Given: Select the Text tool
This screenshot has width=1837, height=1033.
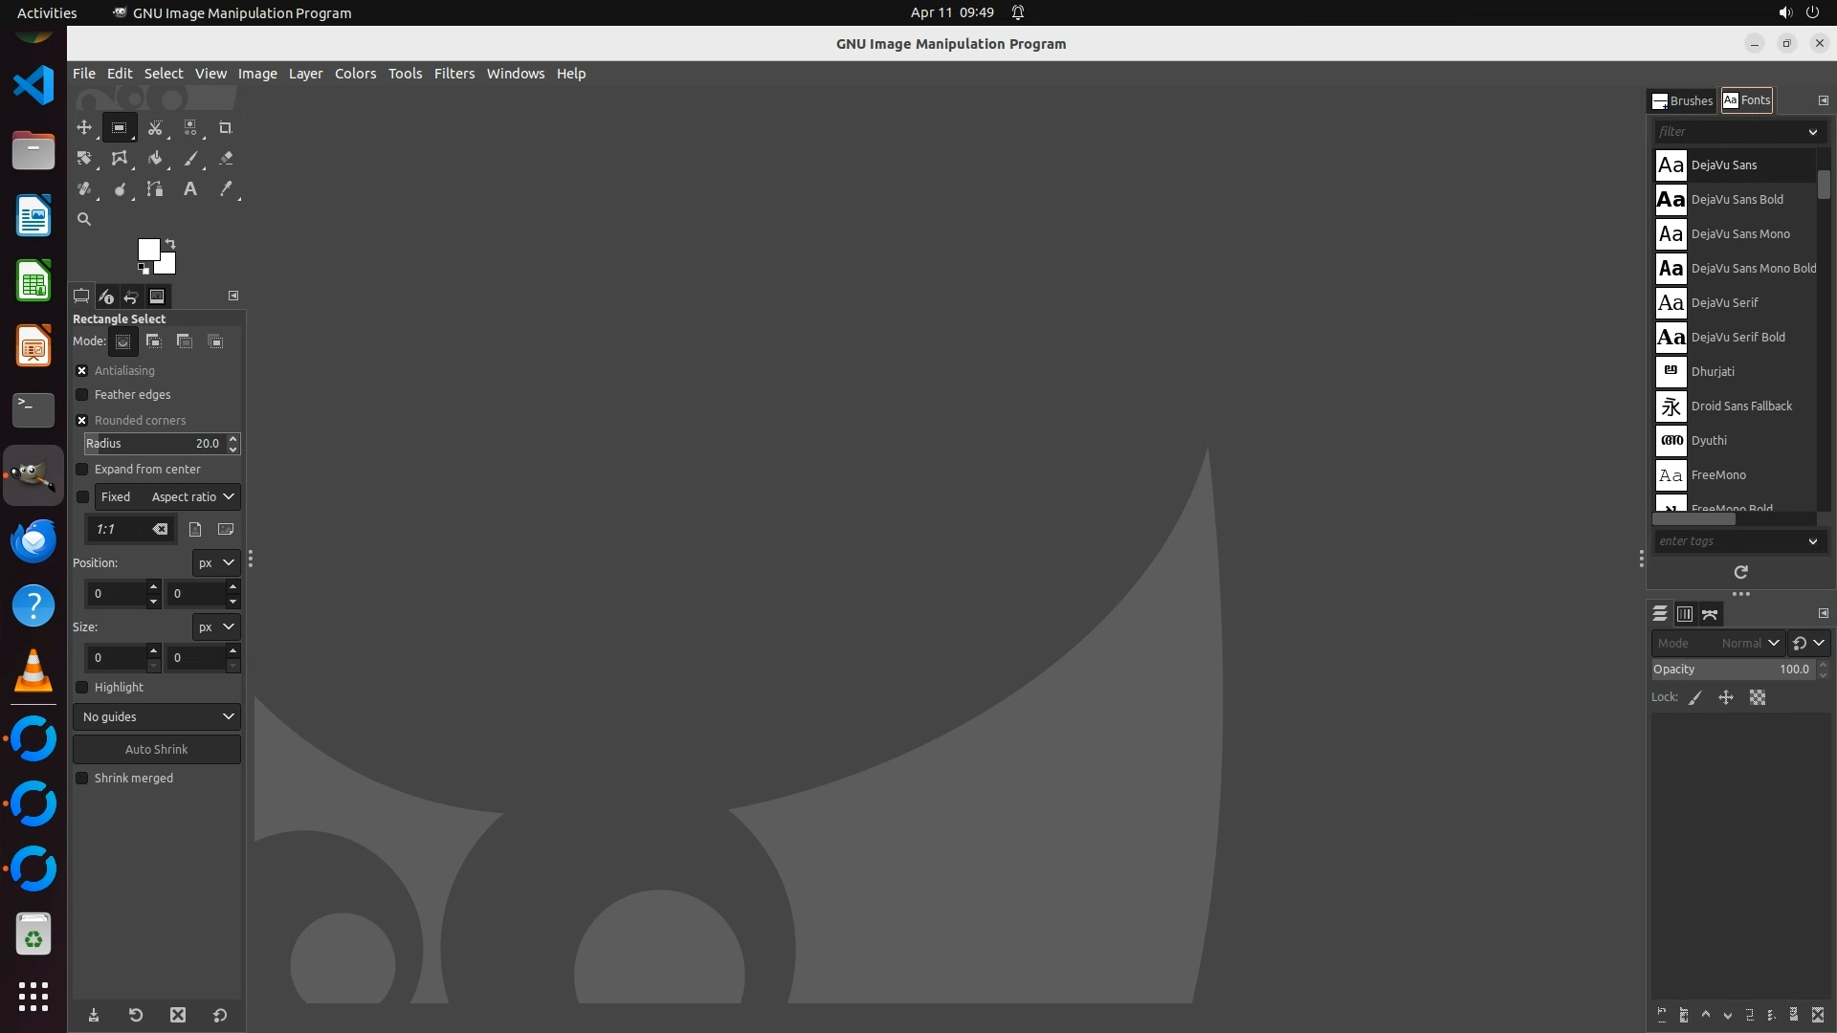Looking at the screenshot, I should [x=190, y=189].
